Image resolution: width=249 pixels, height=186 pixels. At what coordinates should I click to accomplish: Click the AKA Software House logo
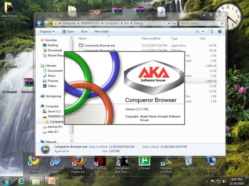pyautogui.click(x=154, y=77)
